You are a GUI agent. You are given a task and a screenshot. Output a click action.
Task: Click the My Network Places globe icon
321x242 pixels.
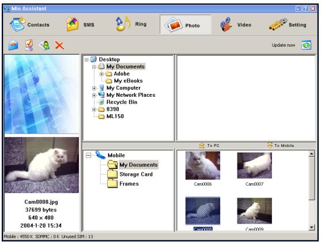(101, 95)
